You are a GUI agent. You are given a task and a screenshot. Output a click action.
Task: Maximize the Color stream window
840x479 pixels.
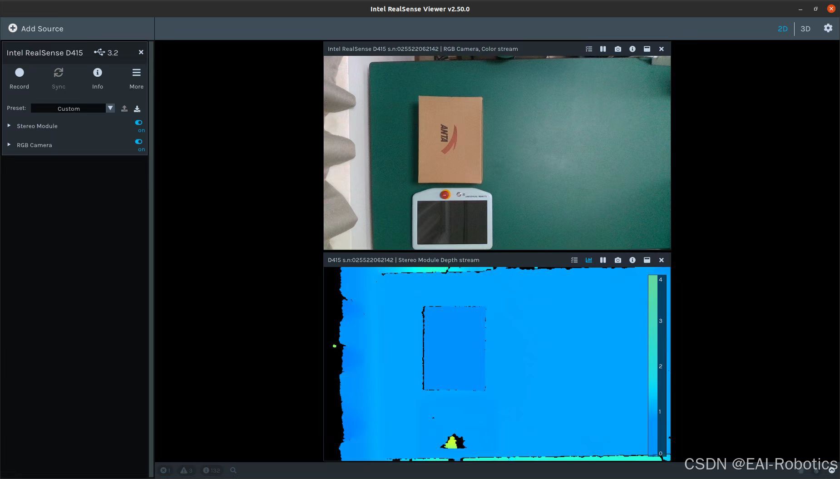coord(647,49)
